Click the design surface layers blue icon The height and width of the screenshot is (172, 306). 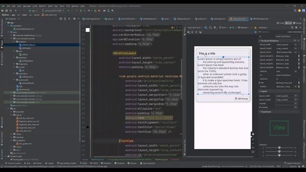coord(206,28)
